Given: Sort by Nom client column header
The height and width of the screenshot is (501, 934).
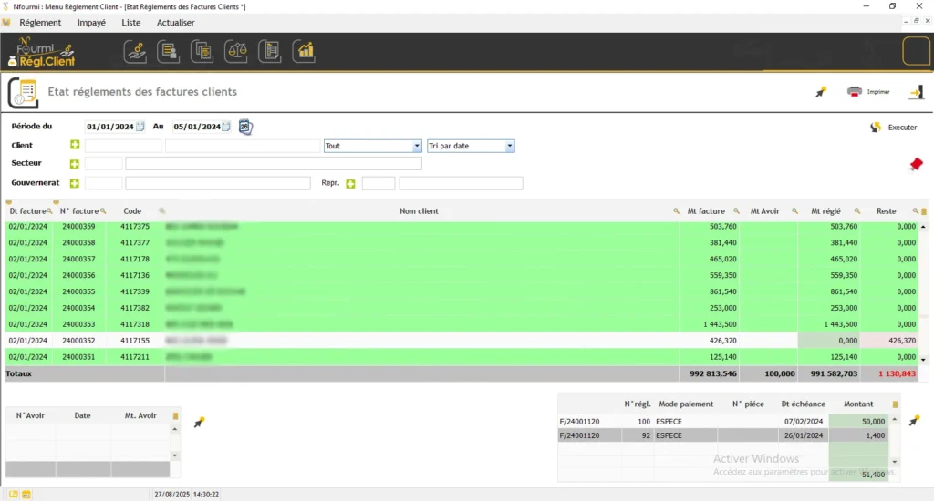Looking at the screenshot, I should tap(419, 211).
